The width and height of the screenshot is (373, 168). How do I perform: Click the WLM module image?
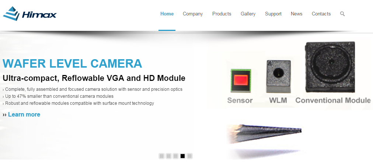[x=279, y=76]
